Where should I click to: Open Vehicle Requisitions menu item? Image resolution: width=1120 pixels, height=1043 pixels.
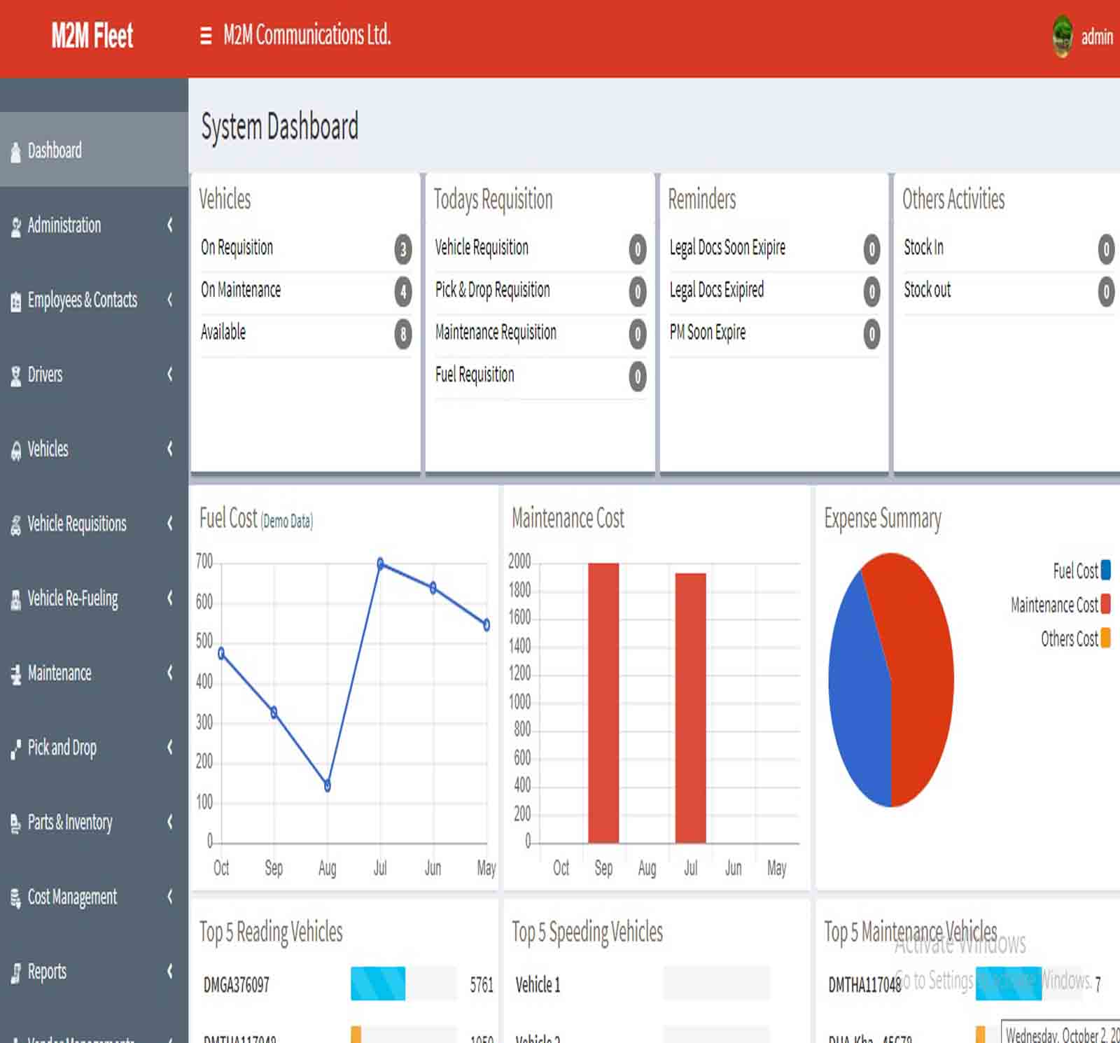pos(77,524)
